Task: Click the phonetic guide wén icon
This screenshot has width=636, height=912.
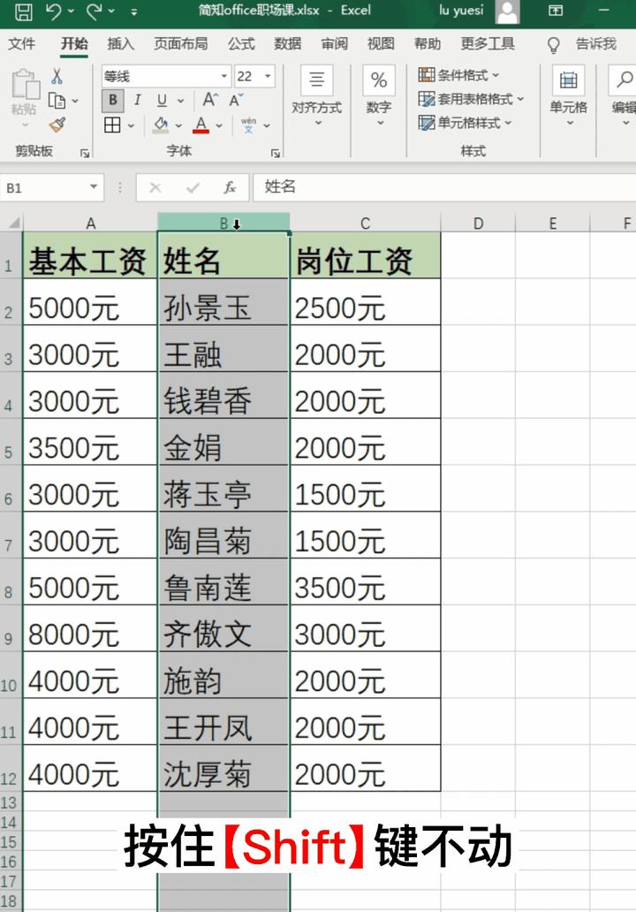Action: [x=248, y=125]
